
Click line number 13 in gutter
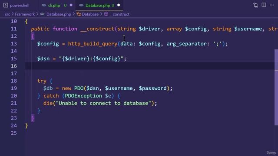(x=14, y=44)
